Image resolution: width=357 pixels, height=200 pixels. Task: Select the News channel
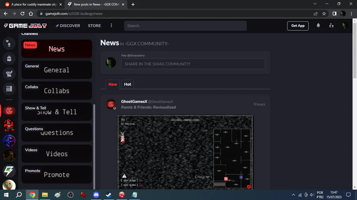point(57,49)
